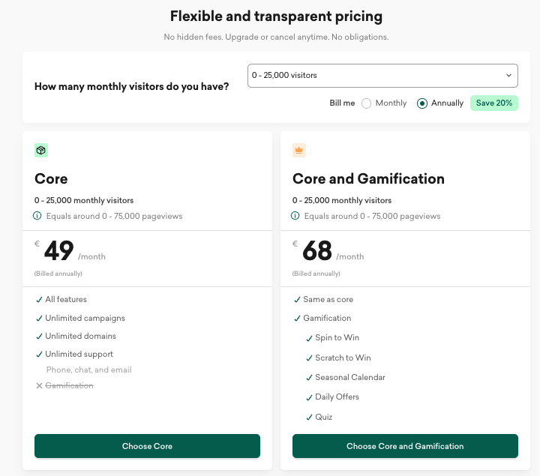The height and width of the screenshot is (476, 540).
Task: Click info icon in Core and Gamification card
Action: [296, 216]
